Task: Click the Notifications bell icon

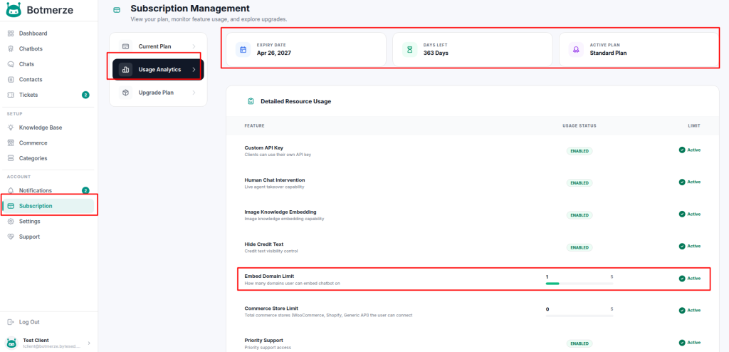Action: (11, 190)
